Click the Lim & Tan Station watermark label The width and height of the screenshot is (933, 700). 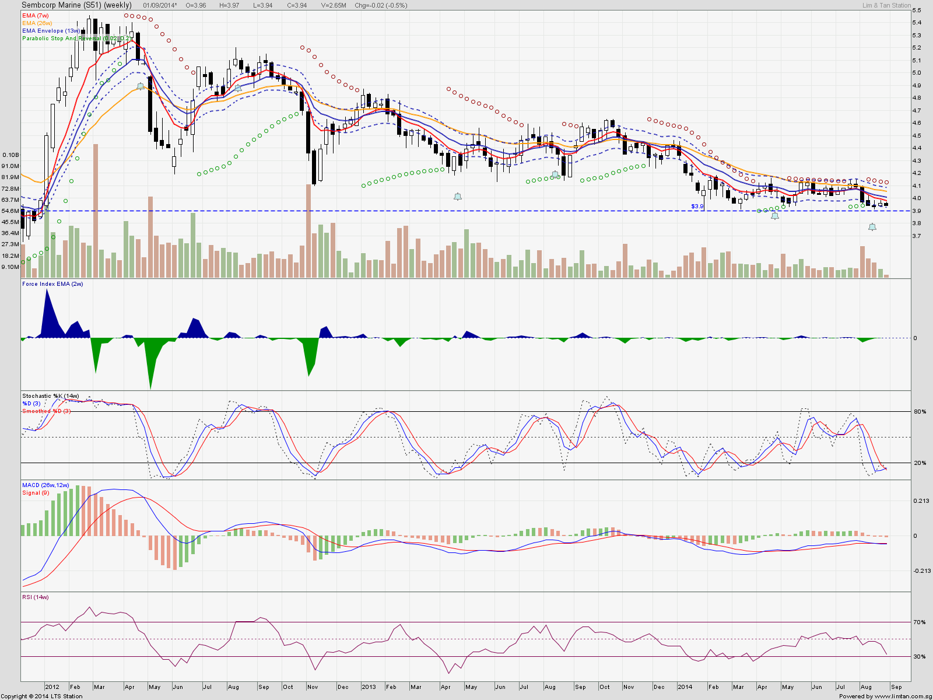pyautogui.click(x=886, y=5)
